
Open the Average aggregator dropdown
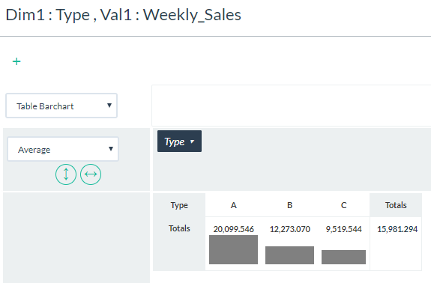[63, 149]
